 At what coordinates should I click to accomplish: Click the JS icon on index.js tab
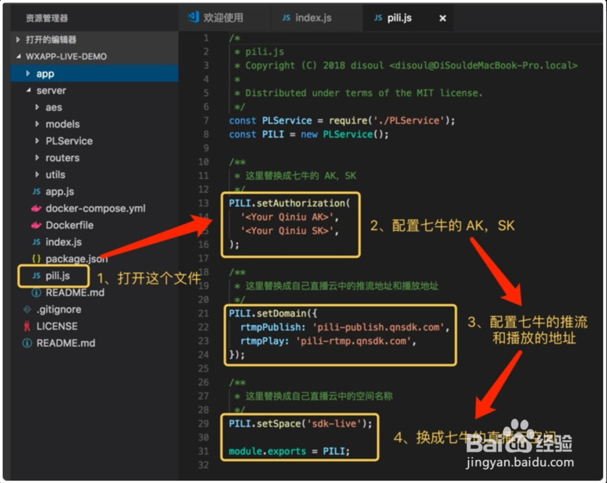(286, 18)
